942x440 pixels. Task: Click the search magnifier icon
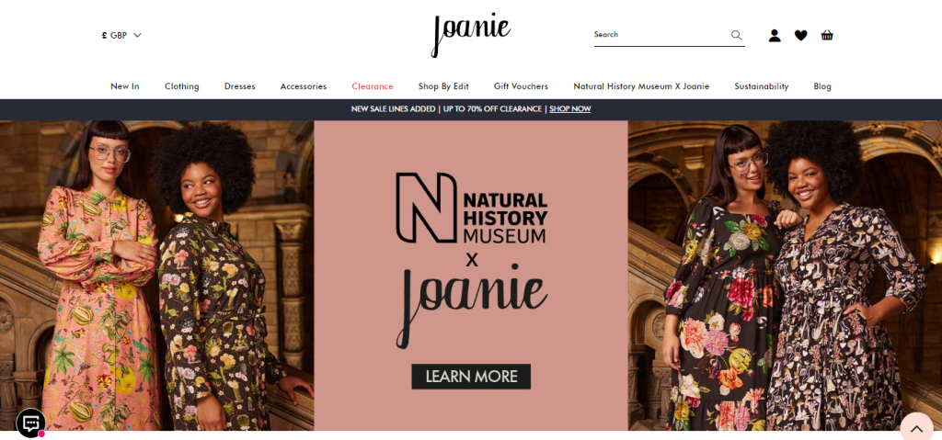click(736, 35)
